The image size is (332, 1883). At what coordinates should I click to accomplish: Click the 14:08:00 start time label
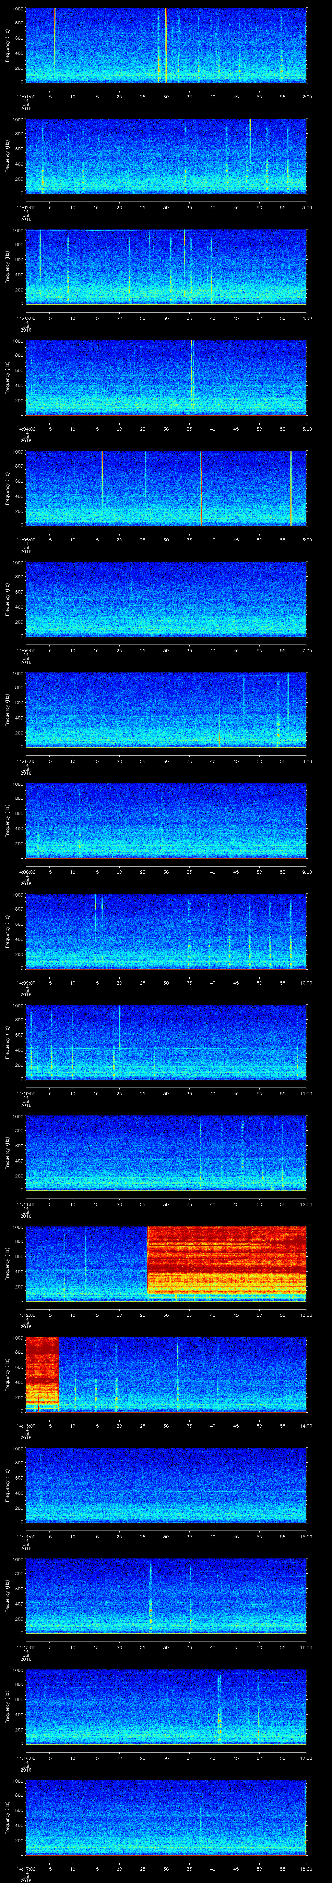[26, 871]
